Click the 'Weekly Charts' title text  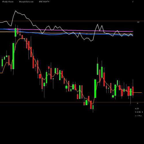click(8, 2)
